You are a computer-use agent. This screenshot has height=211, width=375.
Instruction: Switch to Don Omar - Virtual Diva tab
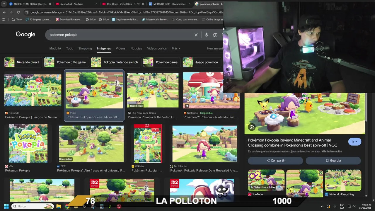click(123, 4)
